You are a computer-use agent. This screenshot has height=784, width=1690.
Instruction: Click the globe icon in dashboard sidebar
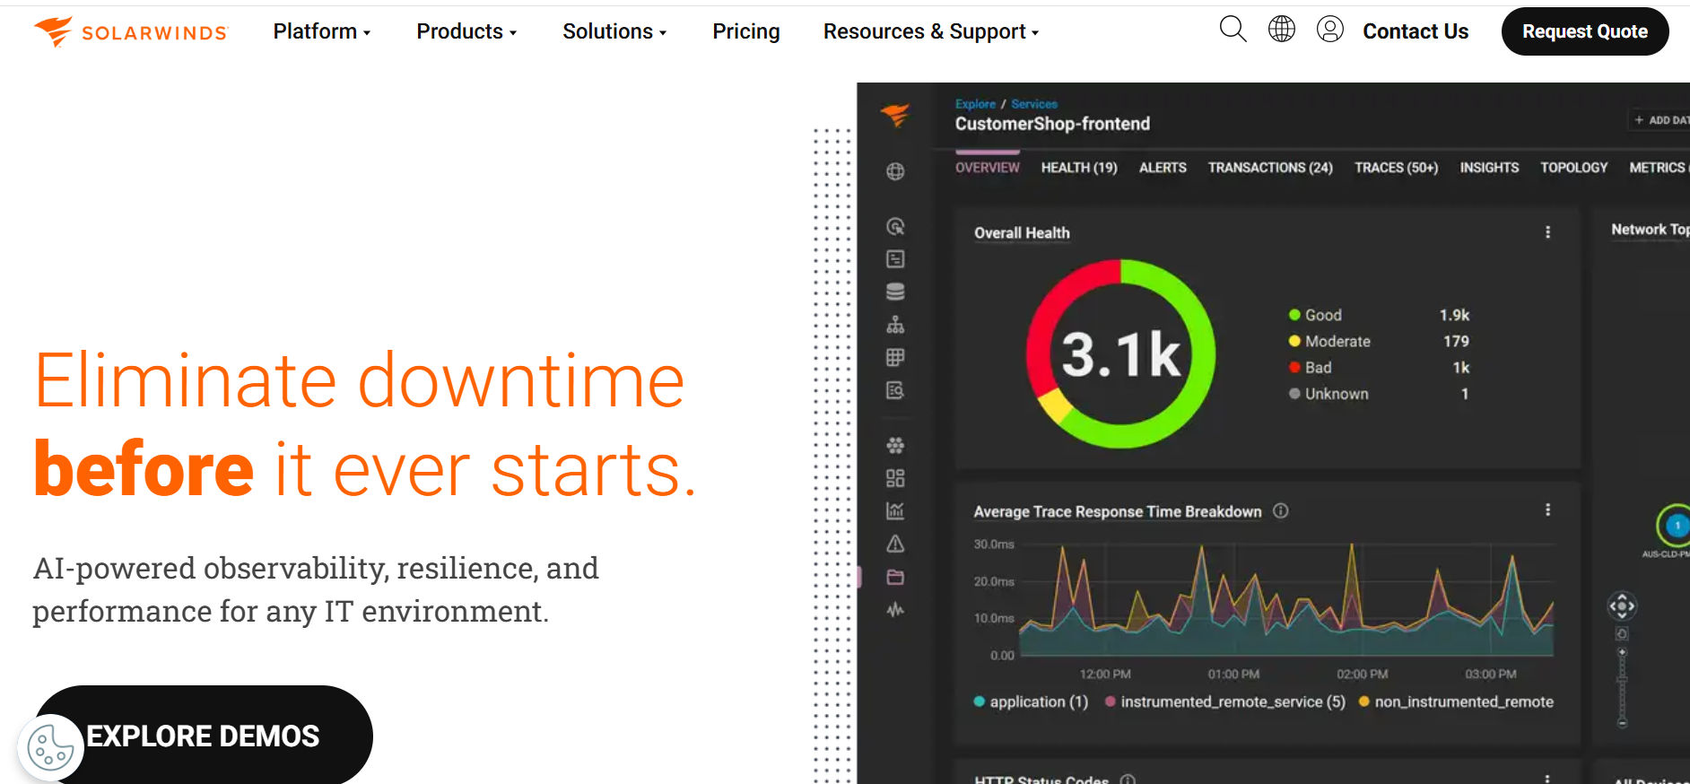[895, 171]
